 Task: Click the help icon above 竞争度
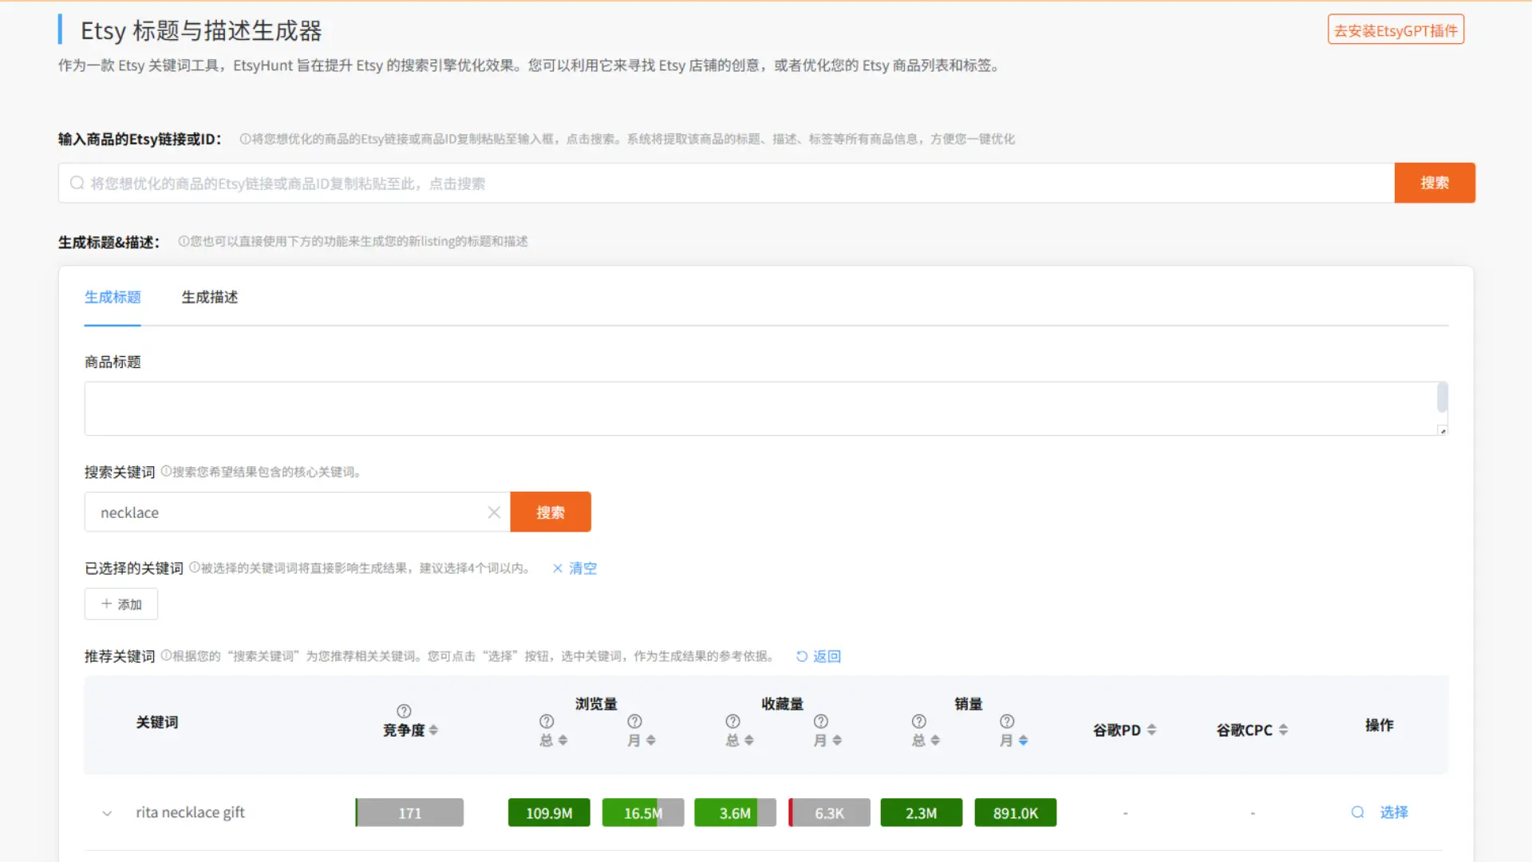[404, 710]
